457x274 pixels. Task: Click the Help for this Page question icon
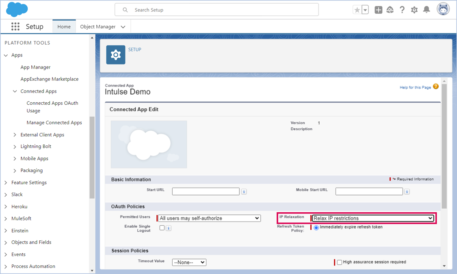[436, 86]
